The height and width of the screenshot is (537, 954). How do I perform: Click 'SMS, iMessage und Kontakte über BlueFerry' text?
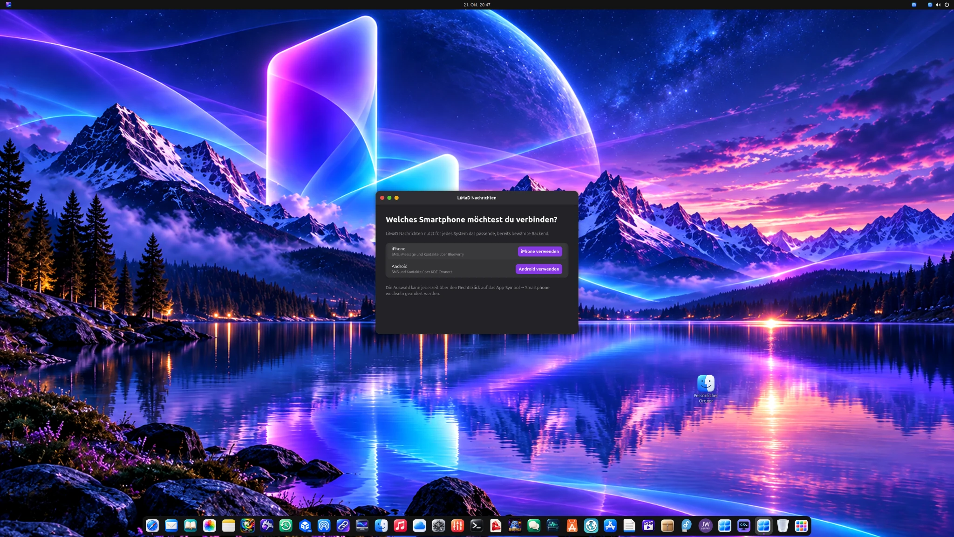pos(428,255)
